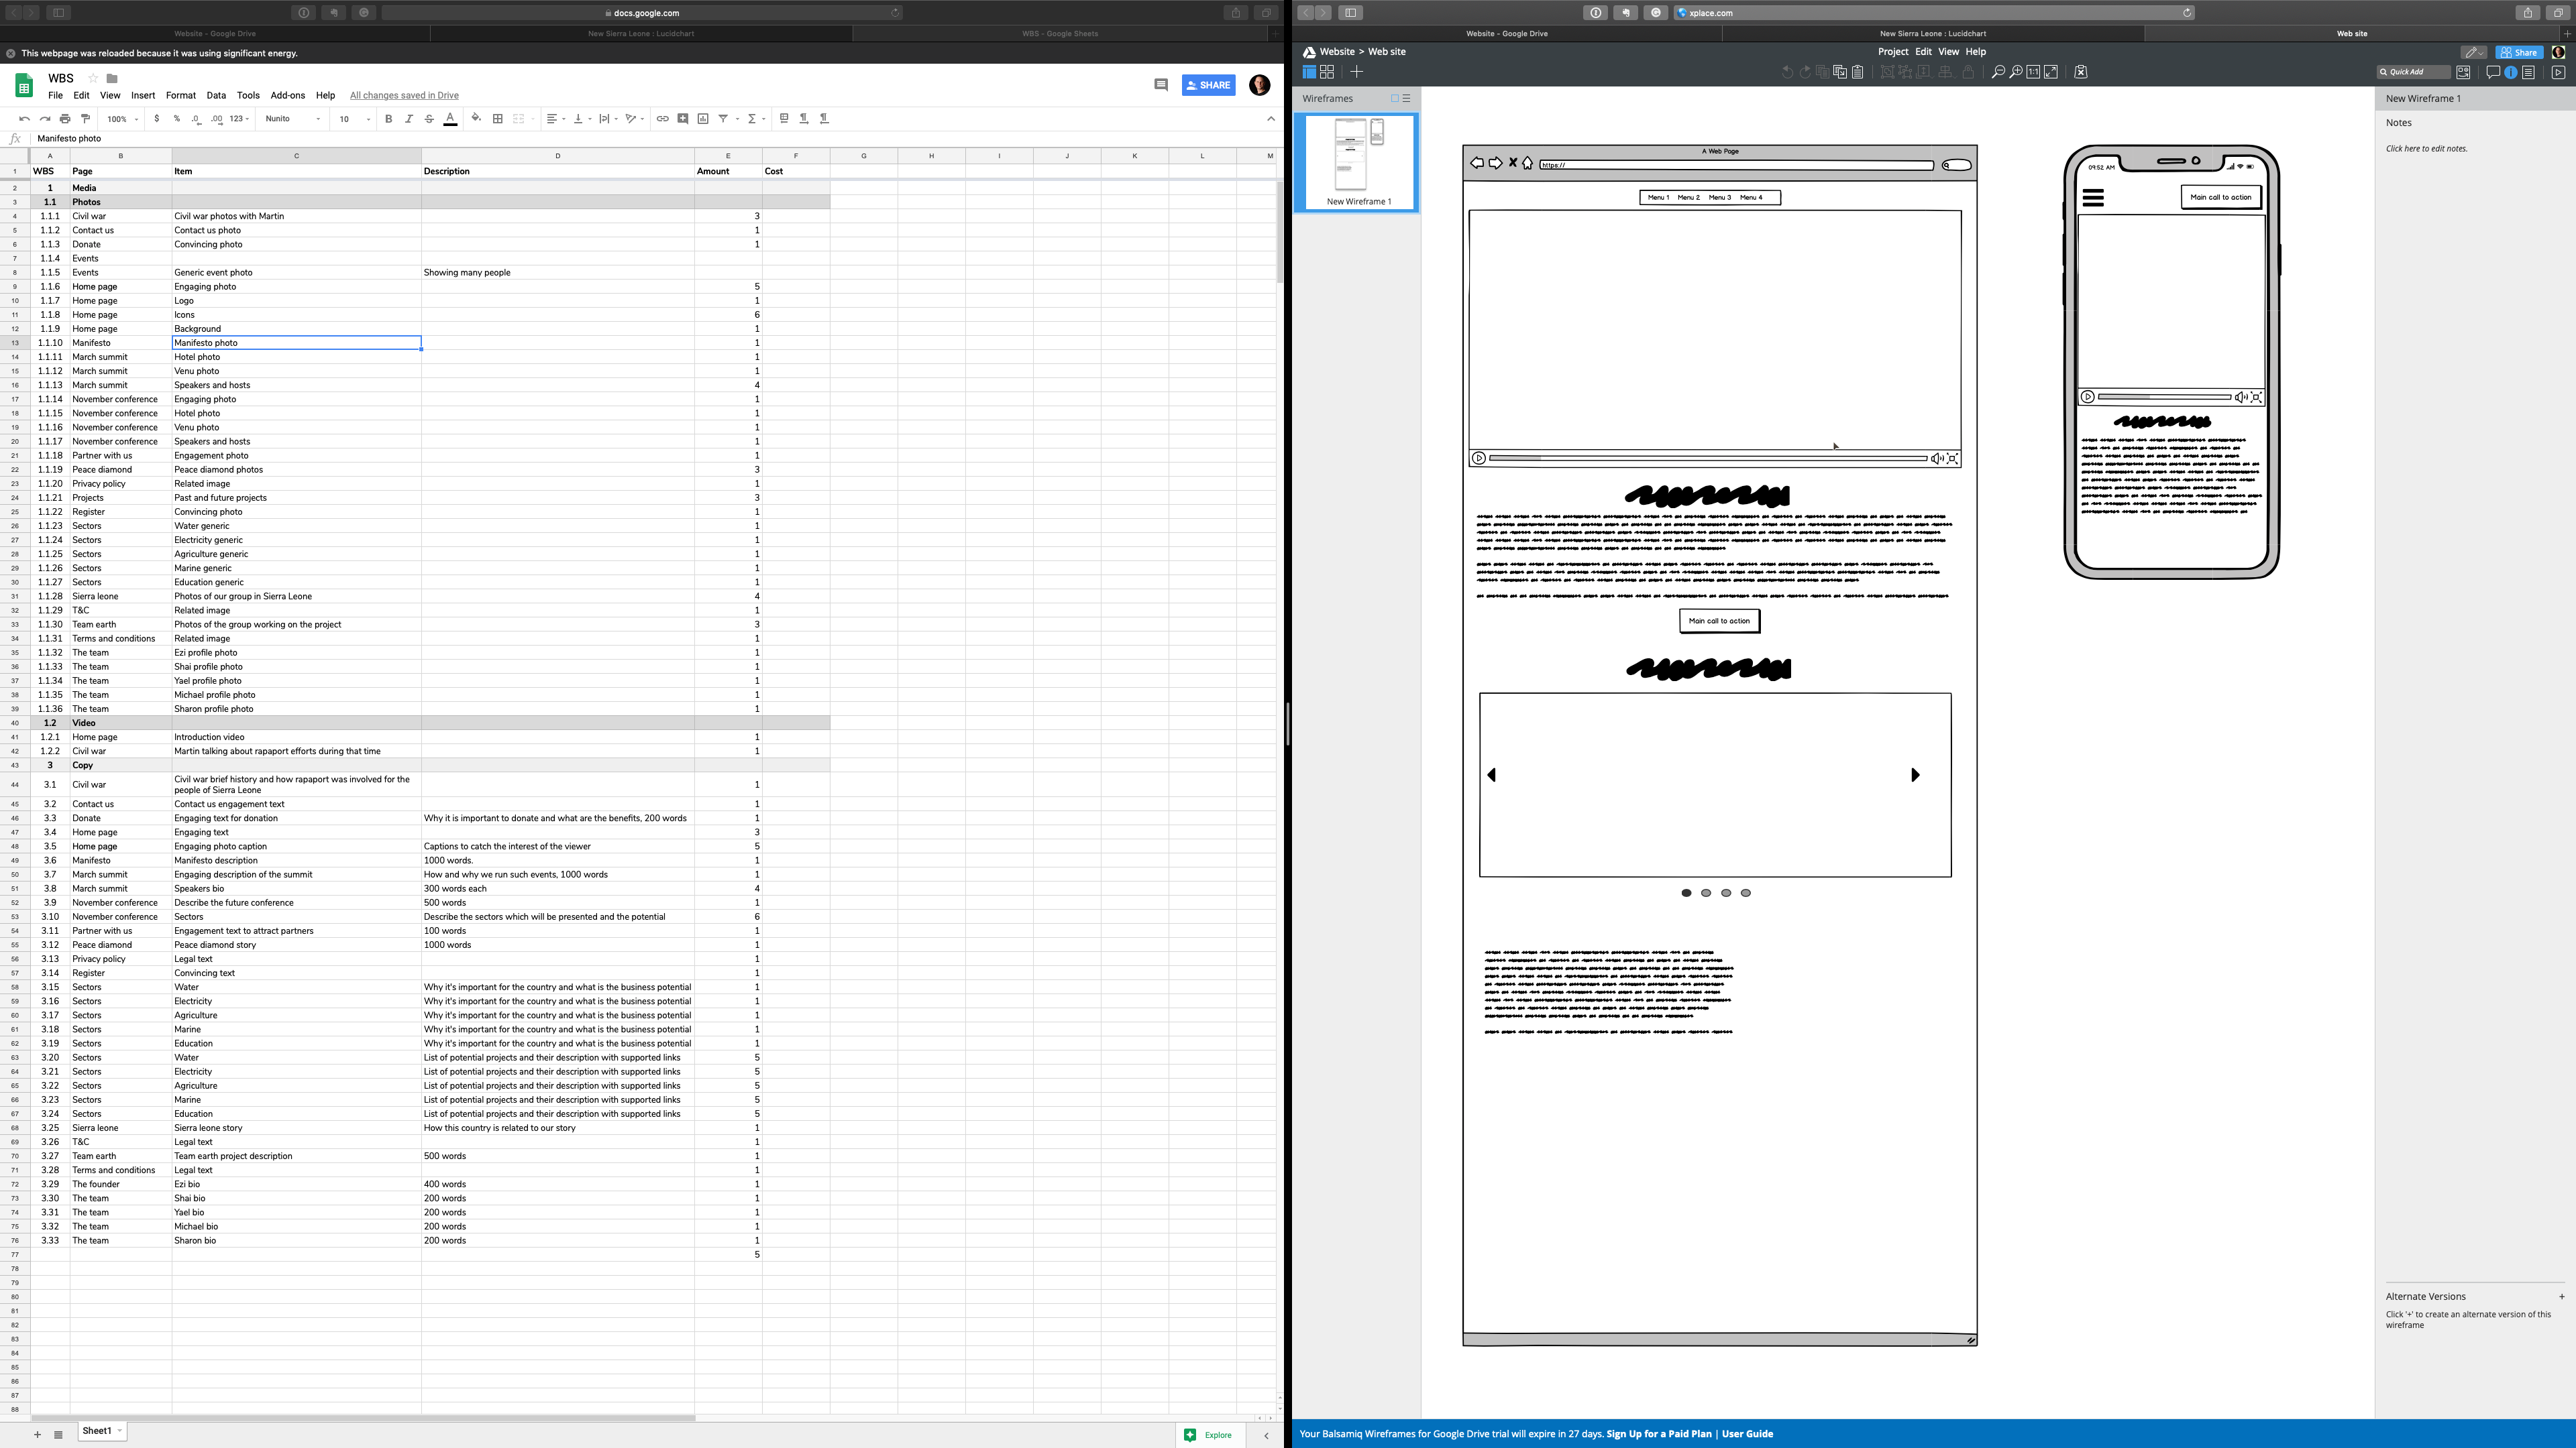Apply italic formatting in Sheets
2576x1448 pixels.
tap(408, 119)
